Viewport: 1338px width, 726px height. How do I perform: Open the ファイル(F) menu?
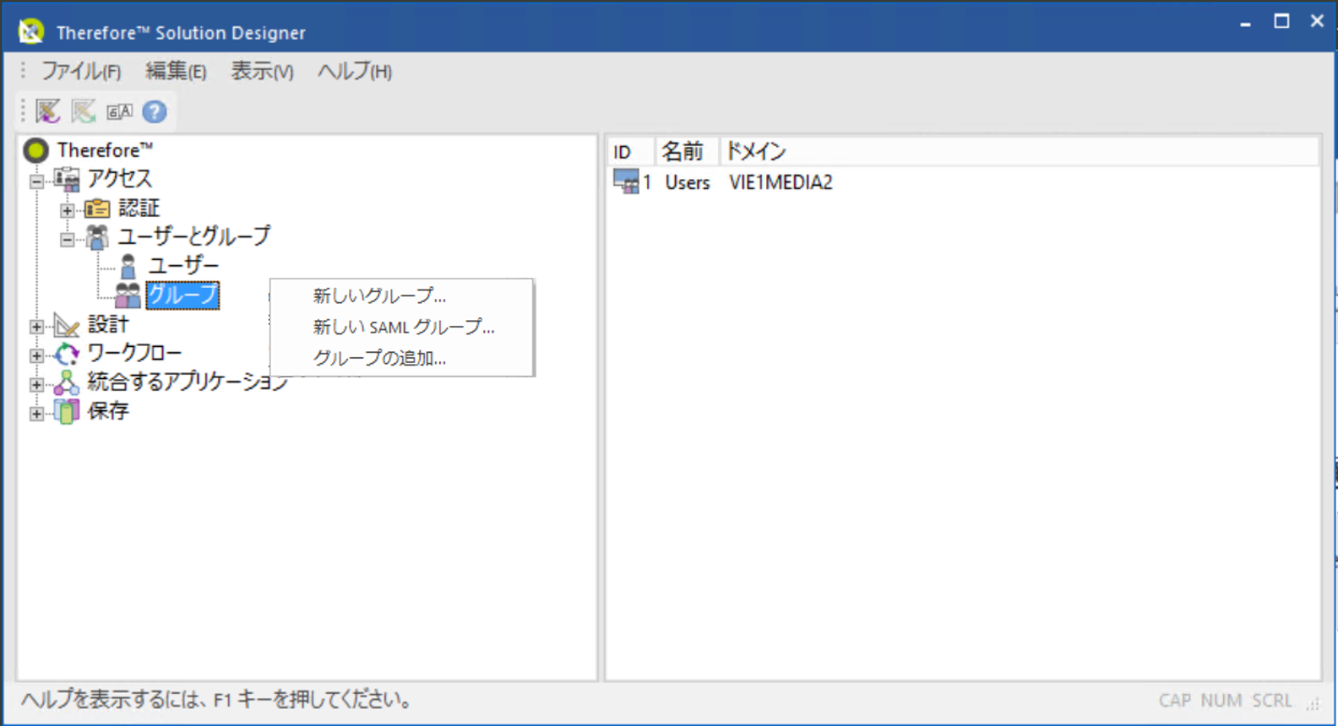(x=81, y=71)
